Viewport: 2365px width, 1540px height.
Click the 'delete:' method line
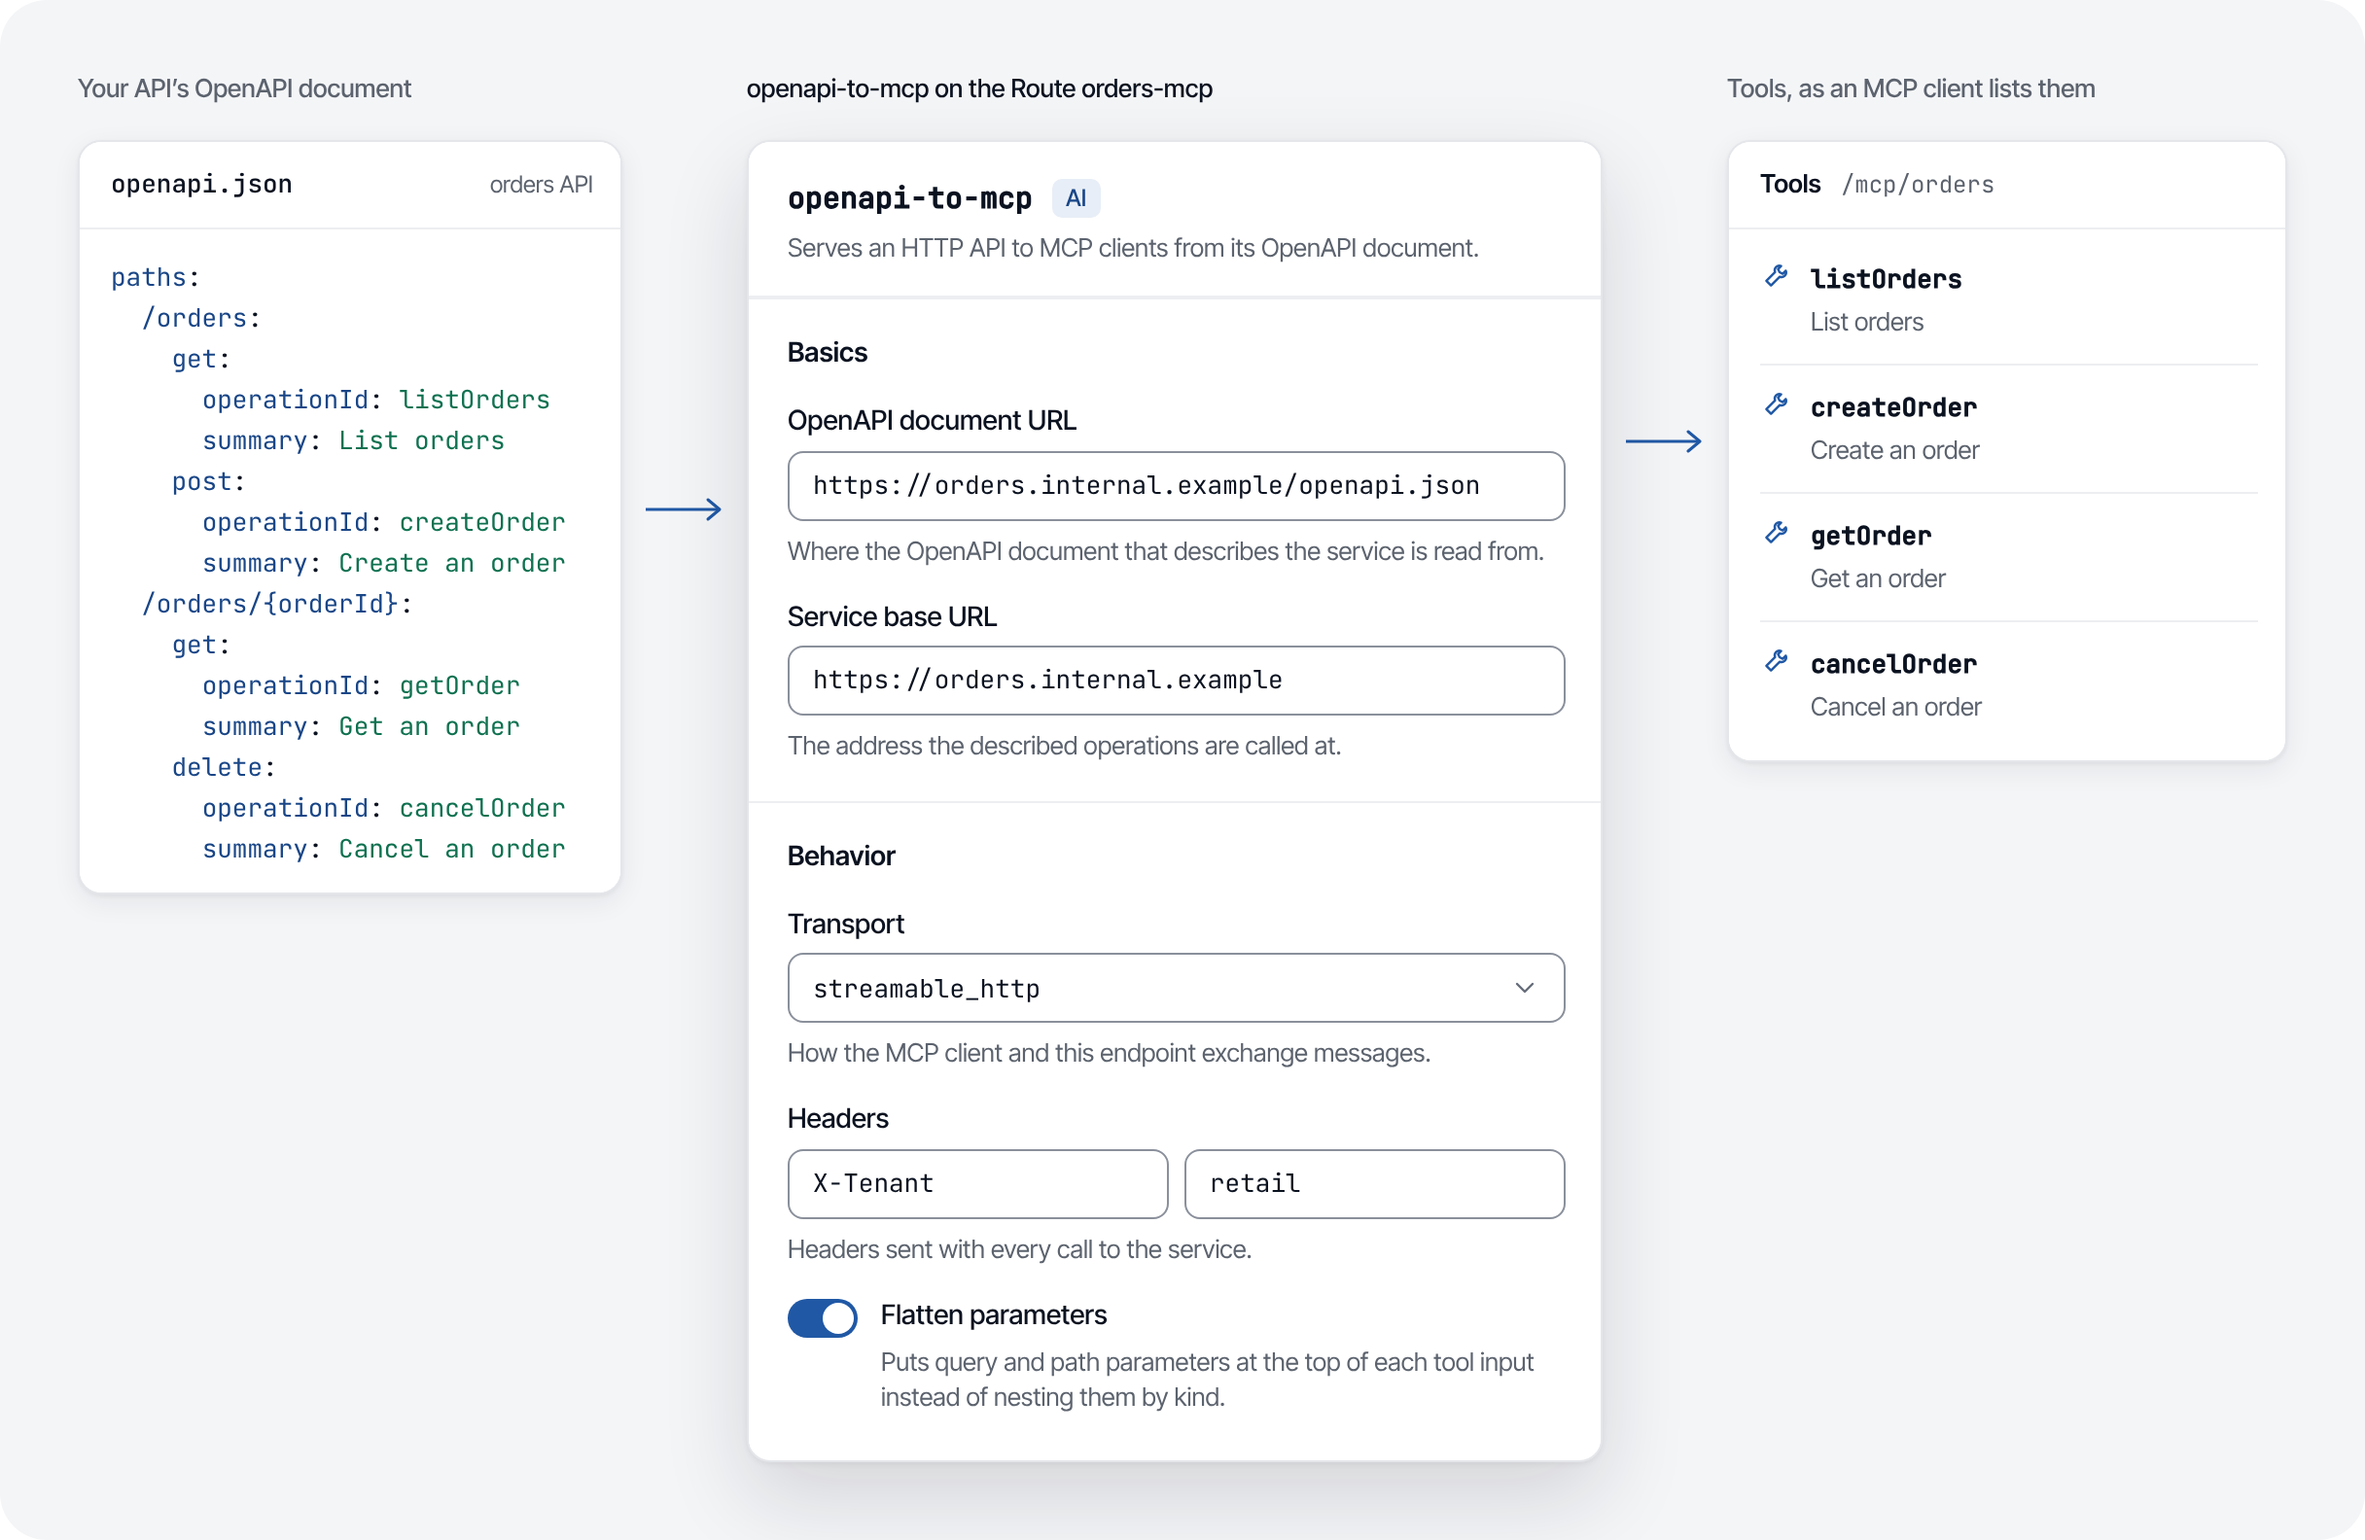pos(224,767)
